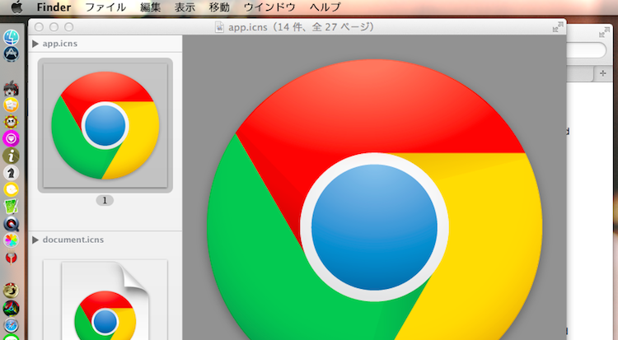Screen dimensions: 618x340
Task: Open the 表示 menu
Action: pos(185,7)
